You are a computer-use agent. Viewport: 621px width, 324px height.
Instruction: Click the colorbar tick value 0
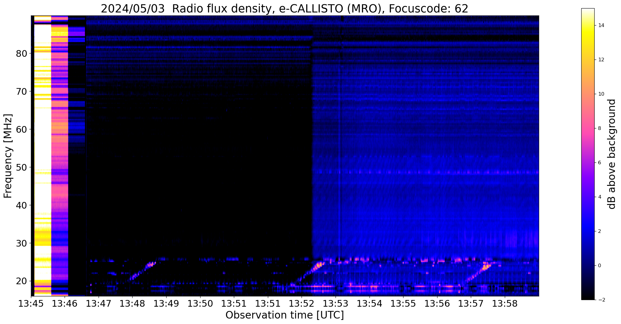point(599,266)
